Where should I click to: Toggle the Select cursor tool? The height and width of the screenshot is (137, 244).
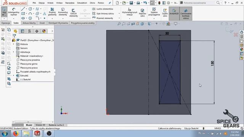point(152,3)
